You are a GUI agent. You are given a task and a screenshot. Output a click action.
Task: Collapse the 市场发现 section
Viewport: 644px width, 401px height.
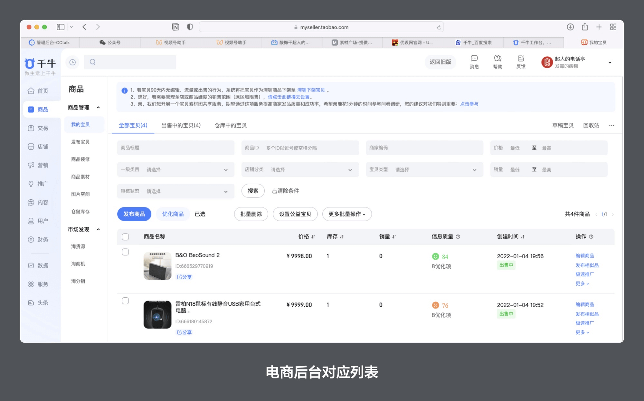pyautogui.click(x=98, y=230)
